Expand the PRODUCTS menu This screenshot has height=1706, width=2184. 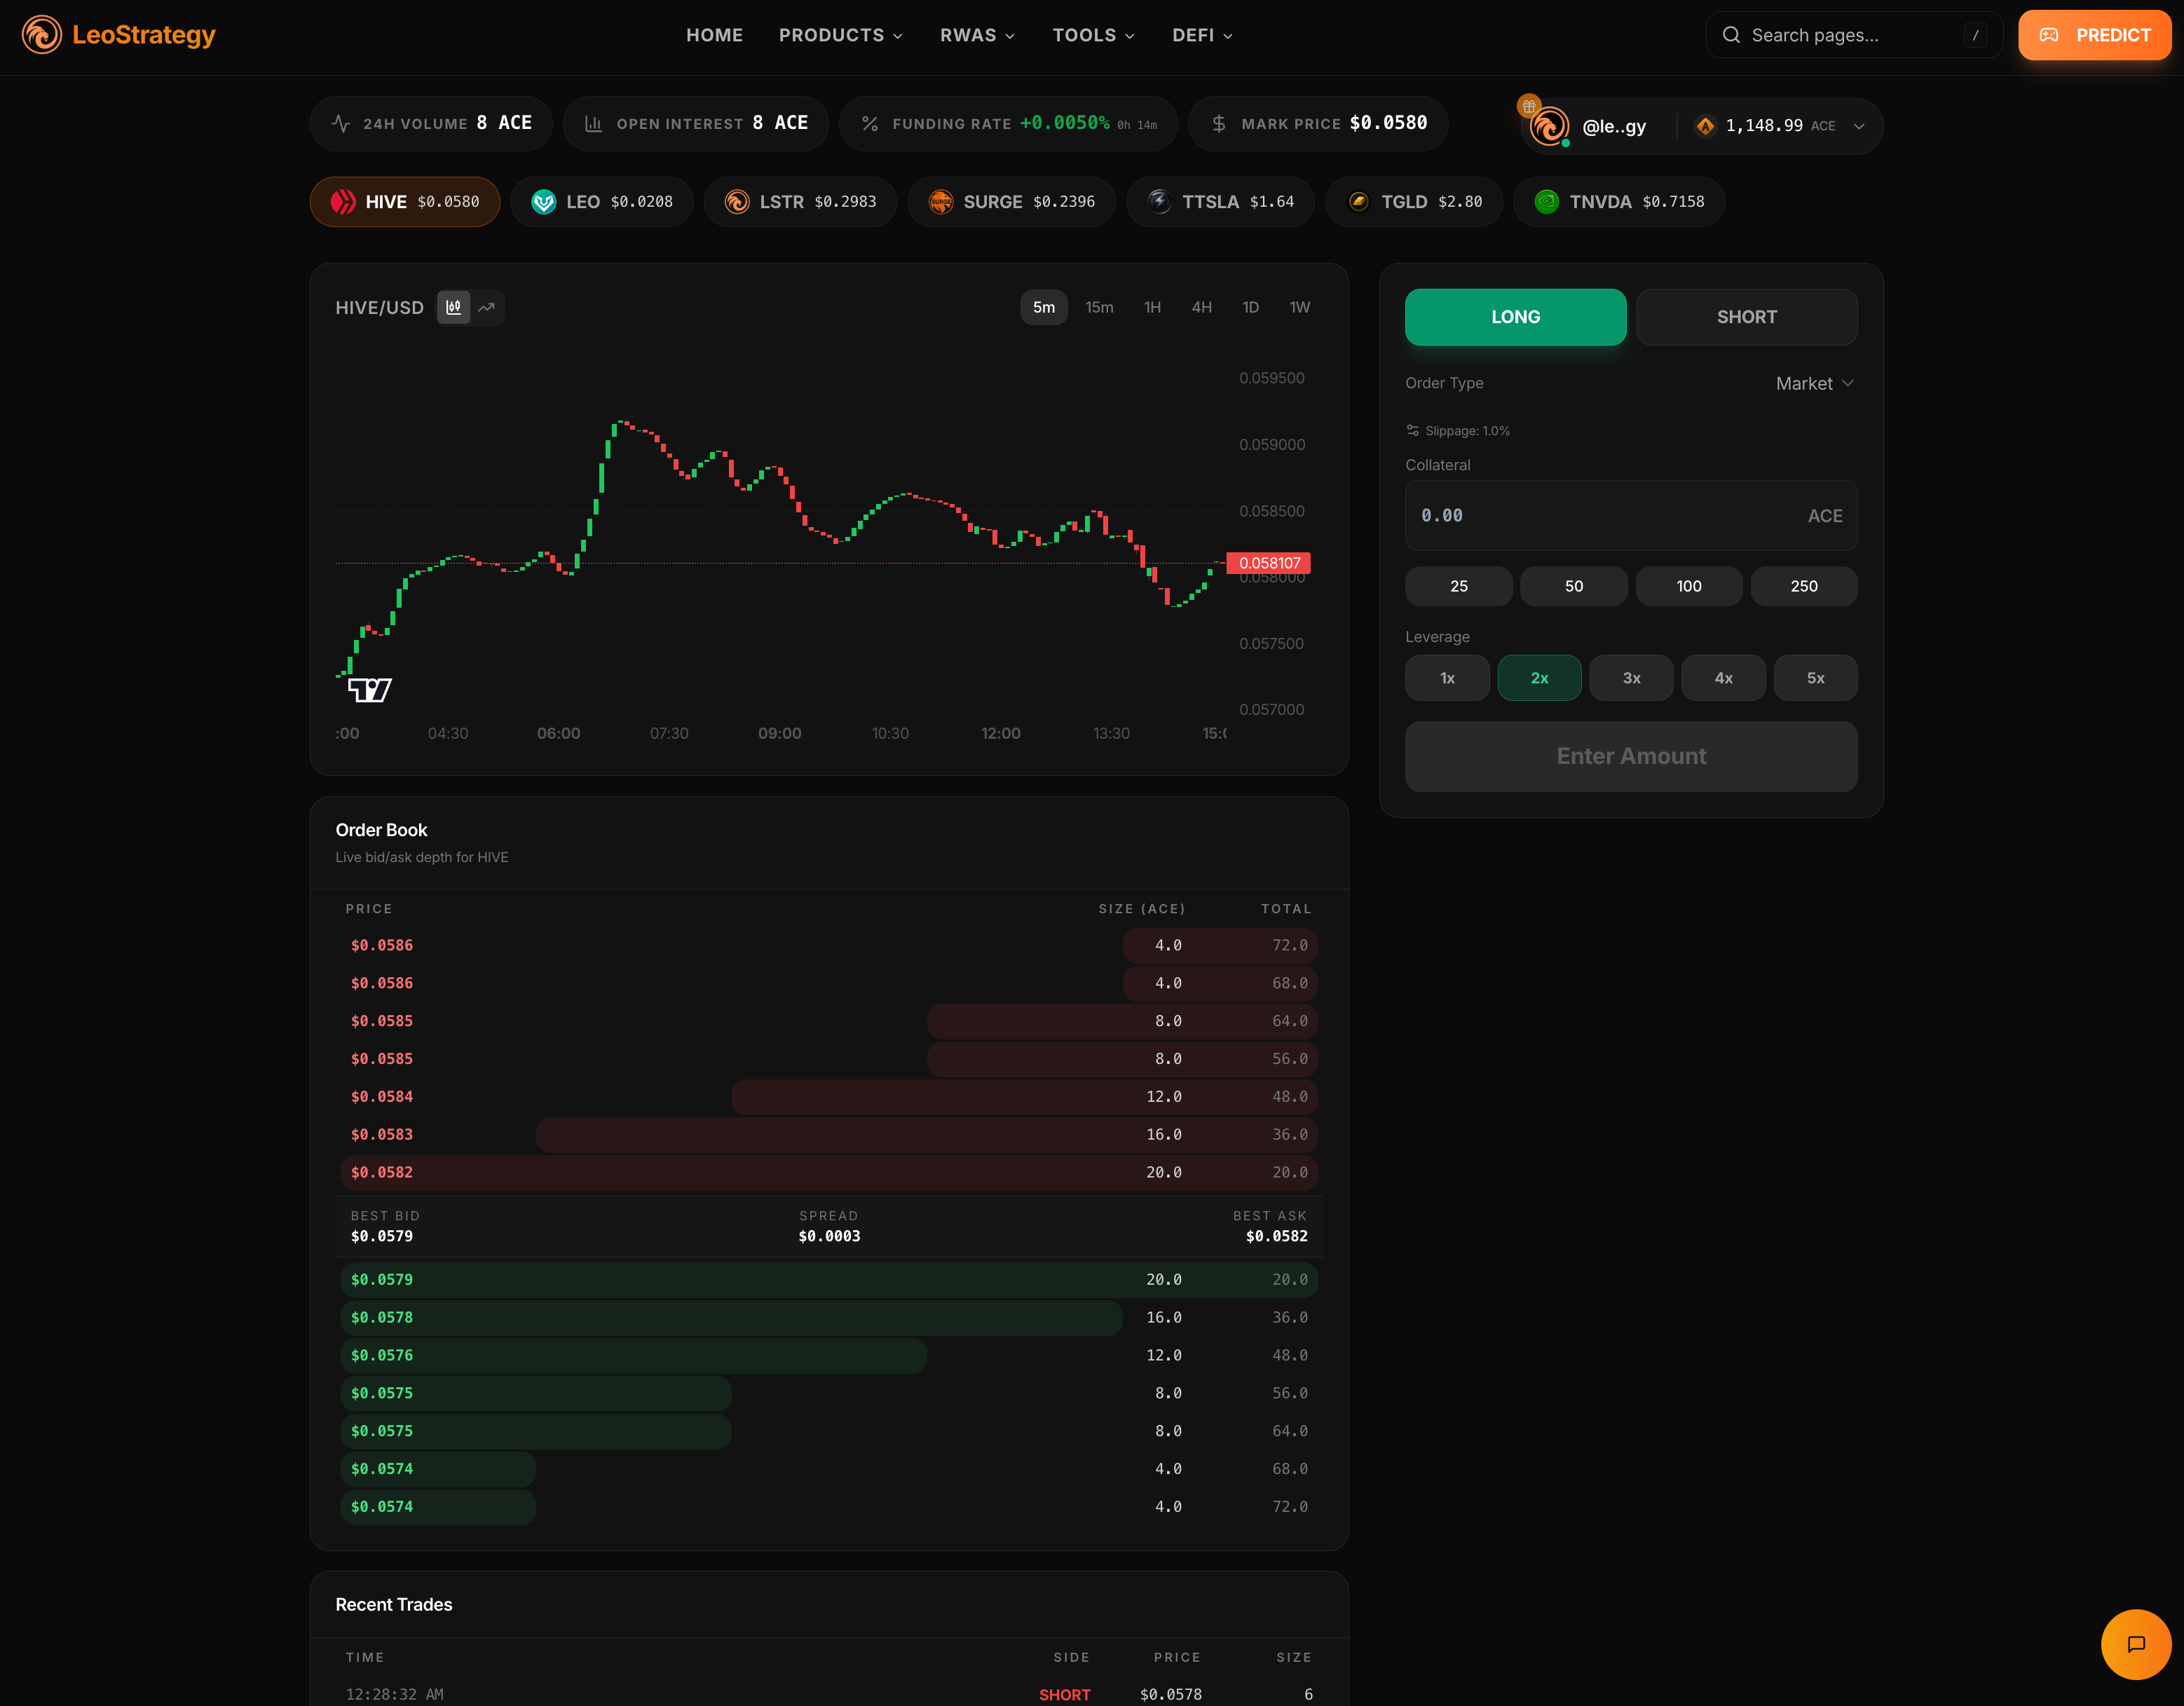(x=841, y=35)
